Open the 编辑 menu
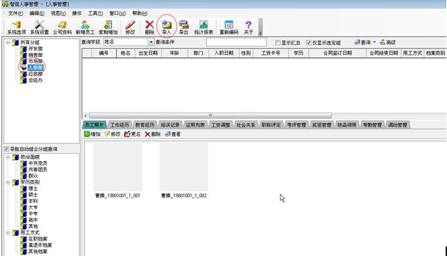This screenshot has width=447, height=256. [37, 13]
